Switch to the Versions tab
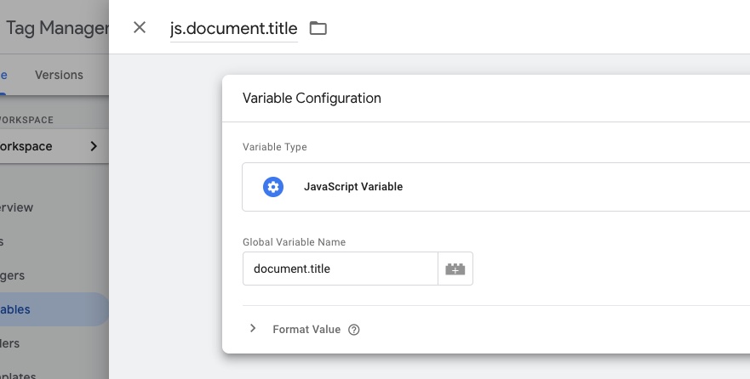Screen dimensions: 750x379 [x=59, y=75]
